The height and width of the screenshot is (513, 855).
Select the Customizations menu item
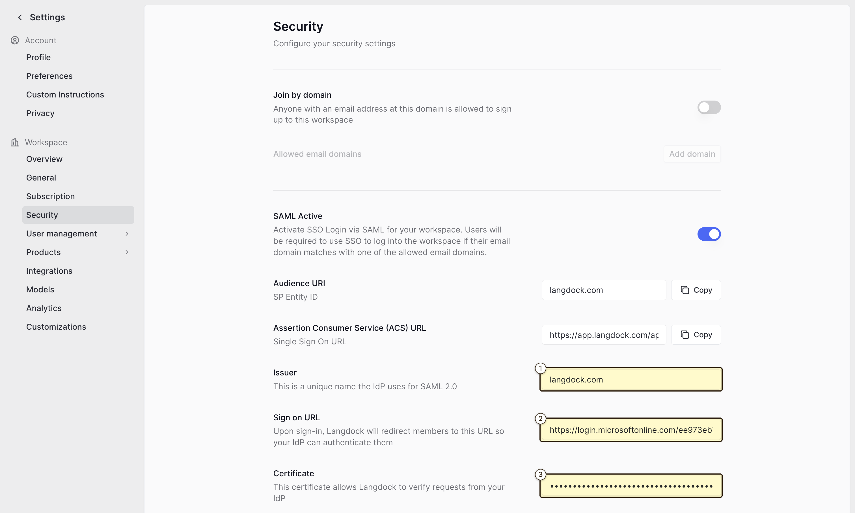pos(56,327)
